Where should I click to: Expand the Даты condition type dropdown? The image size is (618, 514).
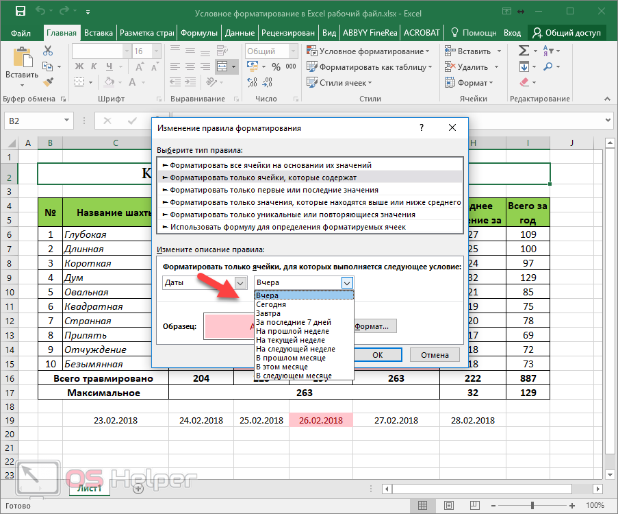240,282
